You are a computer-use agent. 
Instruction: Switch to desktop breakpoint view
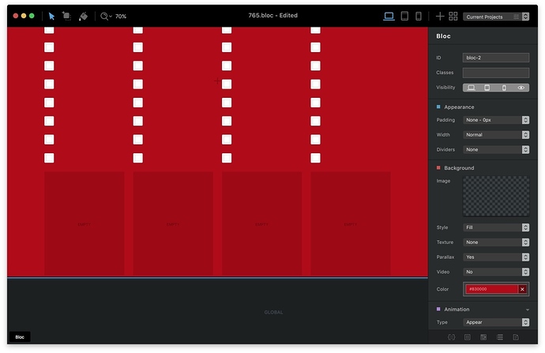pos(389,16)
